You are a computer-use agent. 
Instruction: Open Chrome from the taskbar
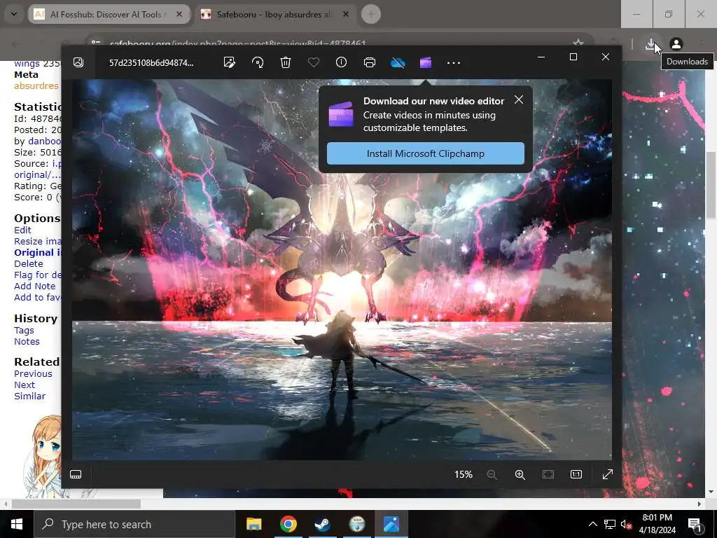288,524
